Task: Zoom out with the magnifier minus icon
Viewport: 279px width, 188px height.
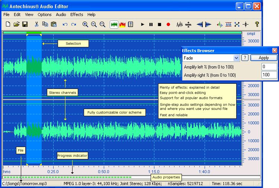Action: [x=94, y=25]
